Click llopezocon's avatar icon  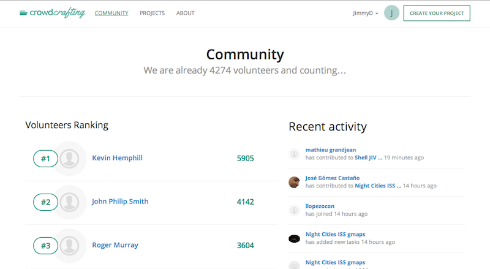(x=294, y=210)
